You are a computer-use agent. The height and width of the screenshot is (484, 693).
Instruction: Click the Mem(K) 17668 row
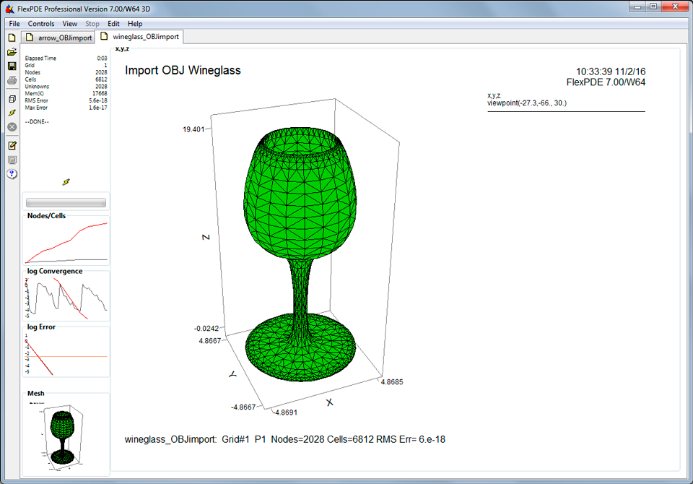tap(66, 94)
